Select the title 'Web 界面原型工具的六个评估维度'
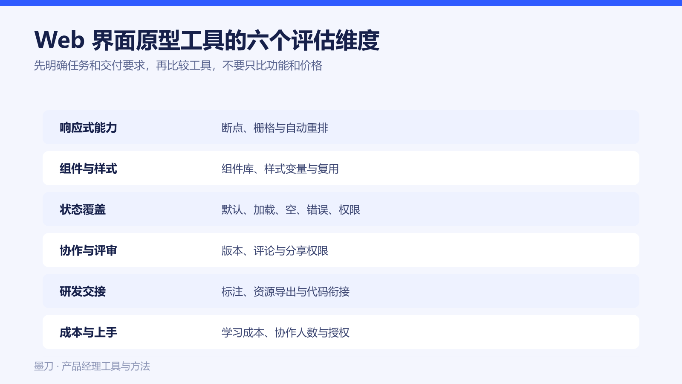Screen dimensions: 682x384 (x=207, y=41)
